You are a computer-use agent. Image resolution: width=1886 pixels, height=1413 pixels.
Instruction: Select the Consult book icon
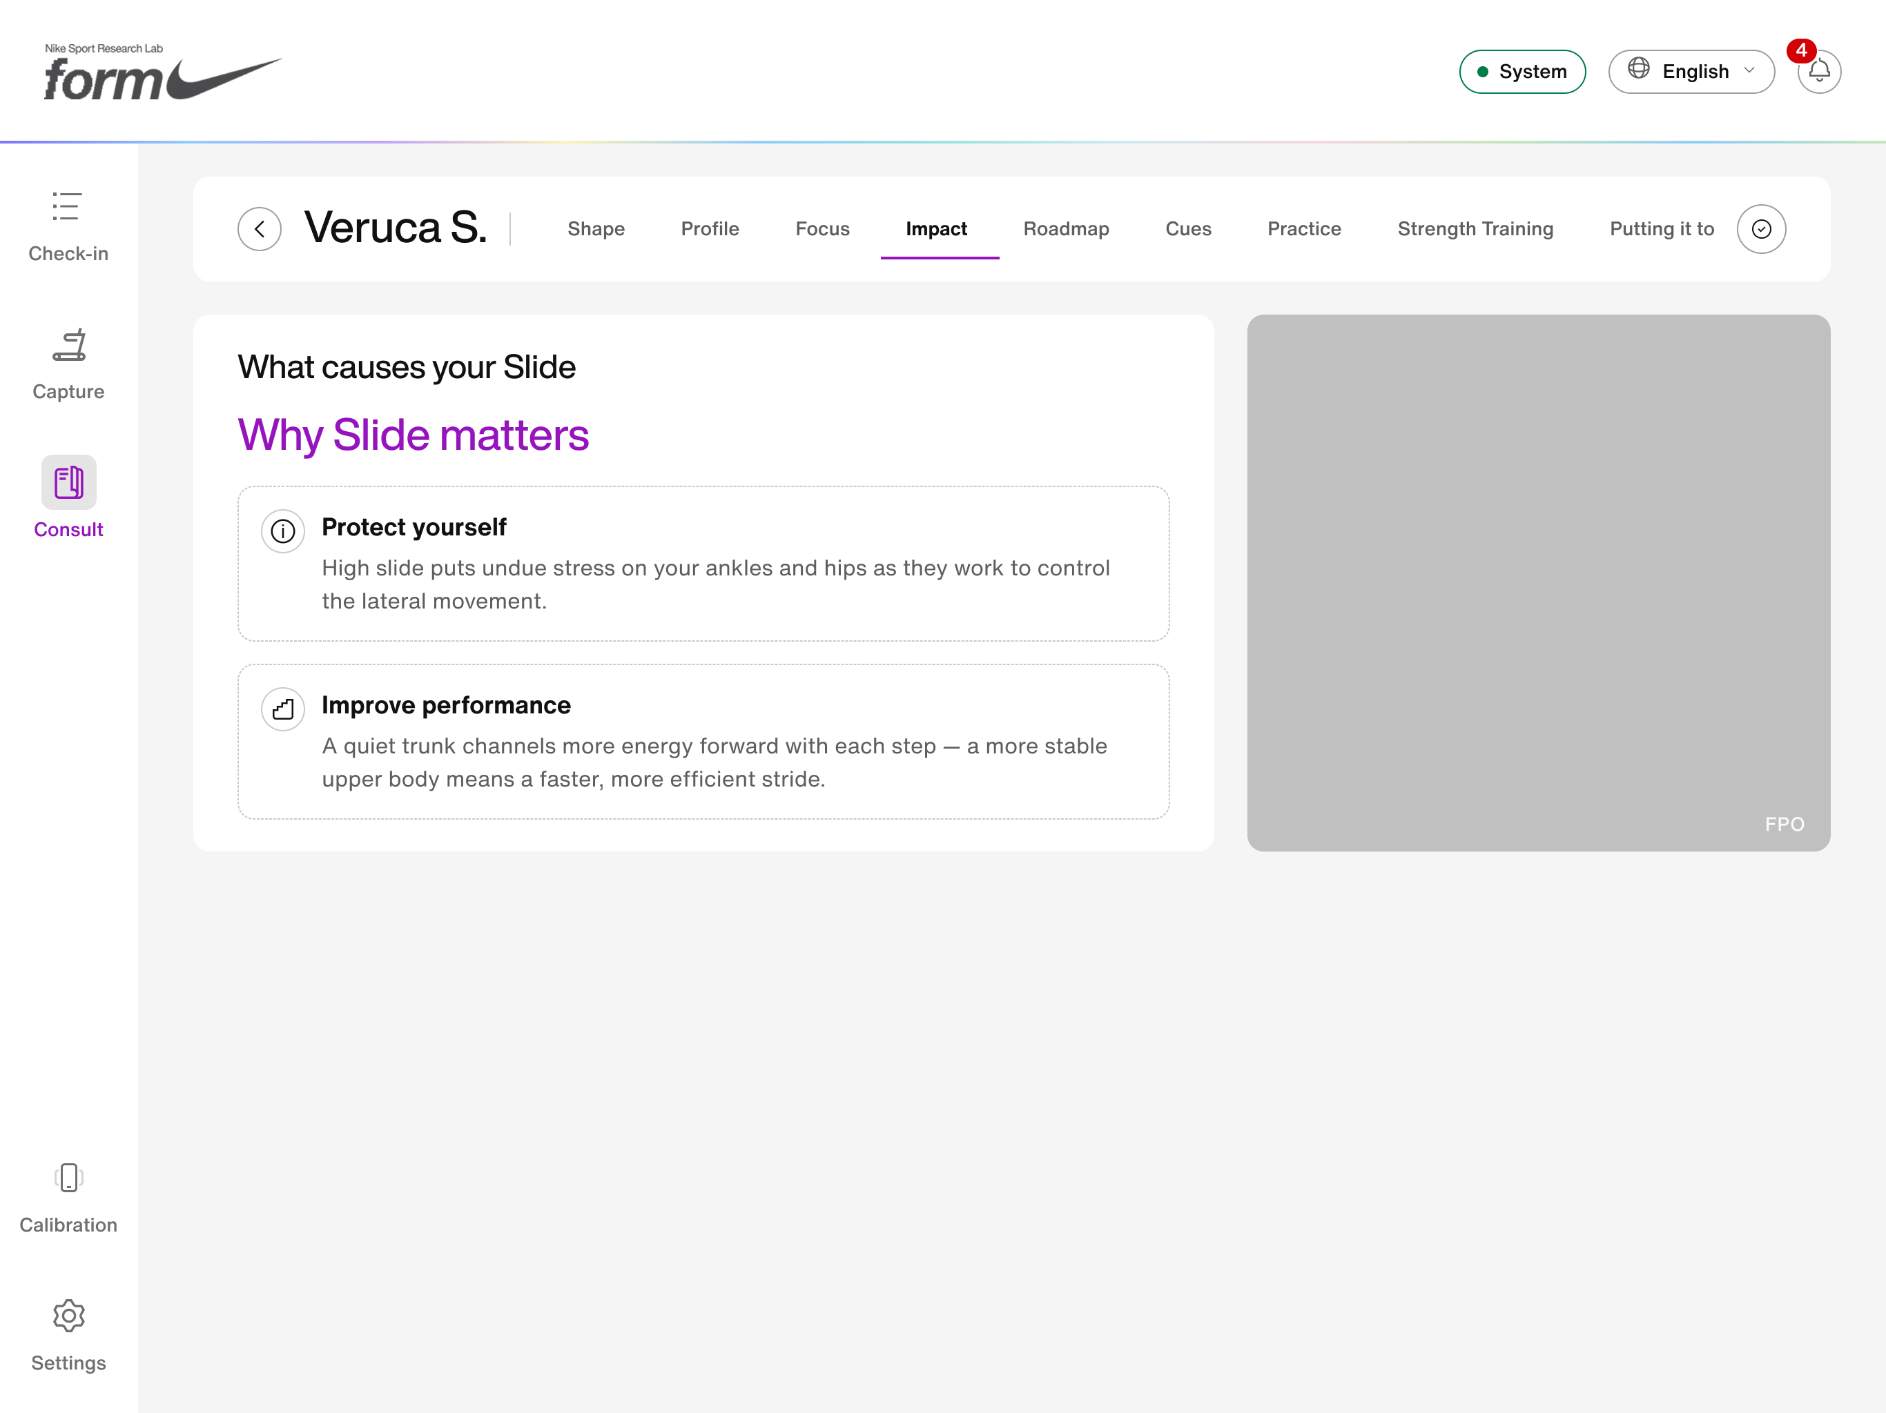point(68,482)
